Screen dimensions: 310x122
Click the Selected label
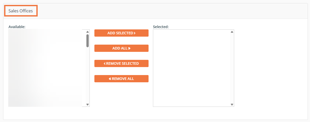[x=161, y=27]
